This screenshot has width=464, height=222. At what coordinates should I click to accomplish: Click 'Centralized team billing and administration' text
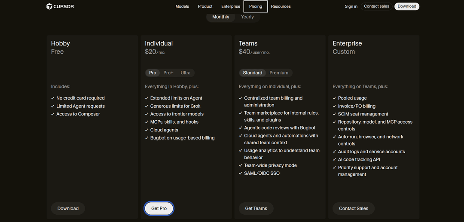pos(273,102)
